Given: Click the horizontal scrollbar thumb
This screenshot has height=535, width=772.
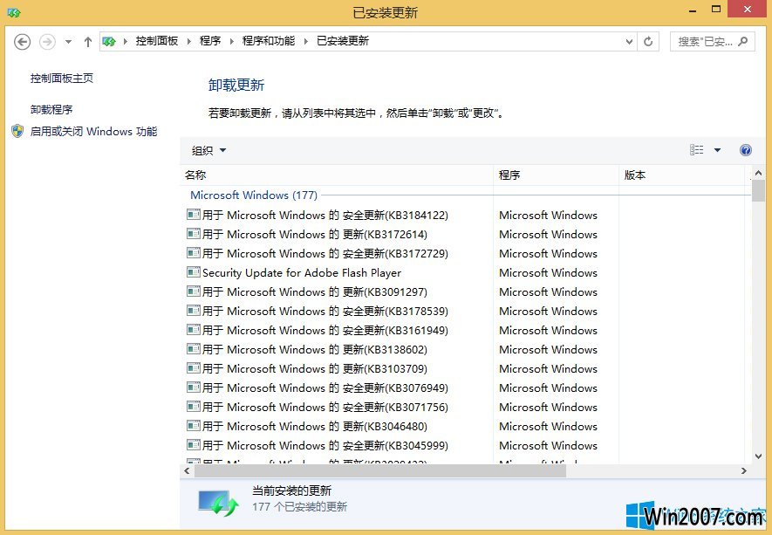Looking at the screenshot, I should click(380, 471).
